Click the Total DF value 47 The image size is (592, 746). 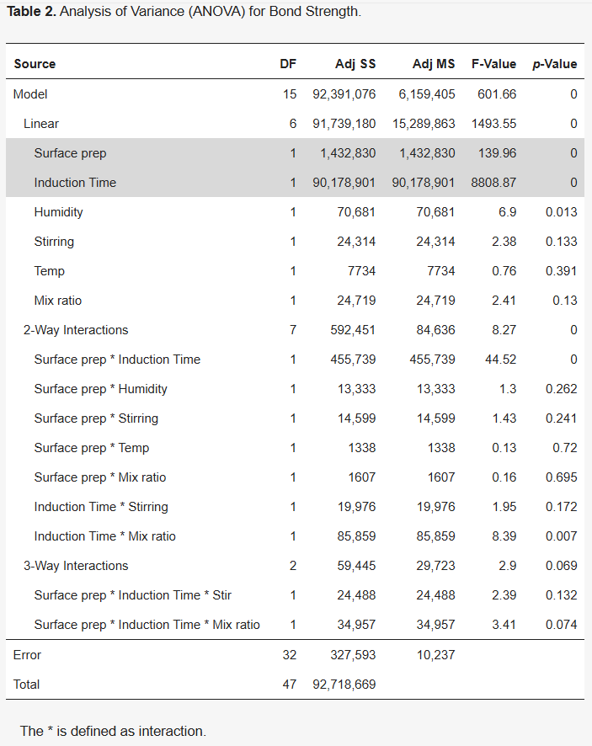point(290,685)
